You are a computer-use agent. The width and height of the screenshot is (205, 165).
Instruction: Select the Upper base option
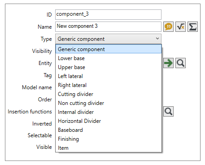[x=109, y=67]
